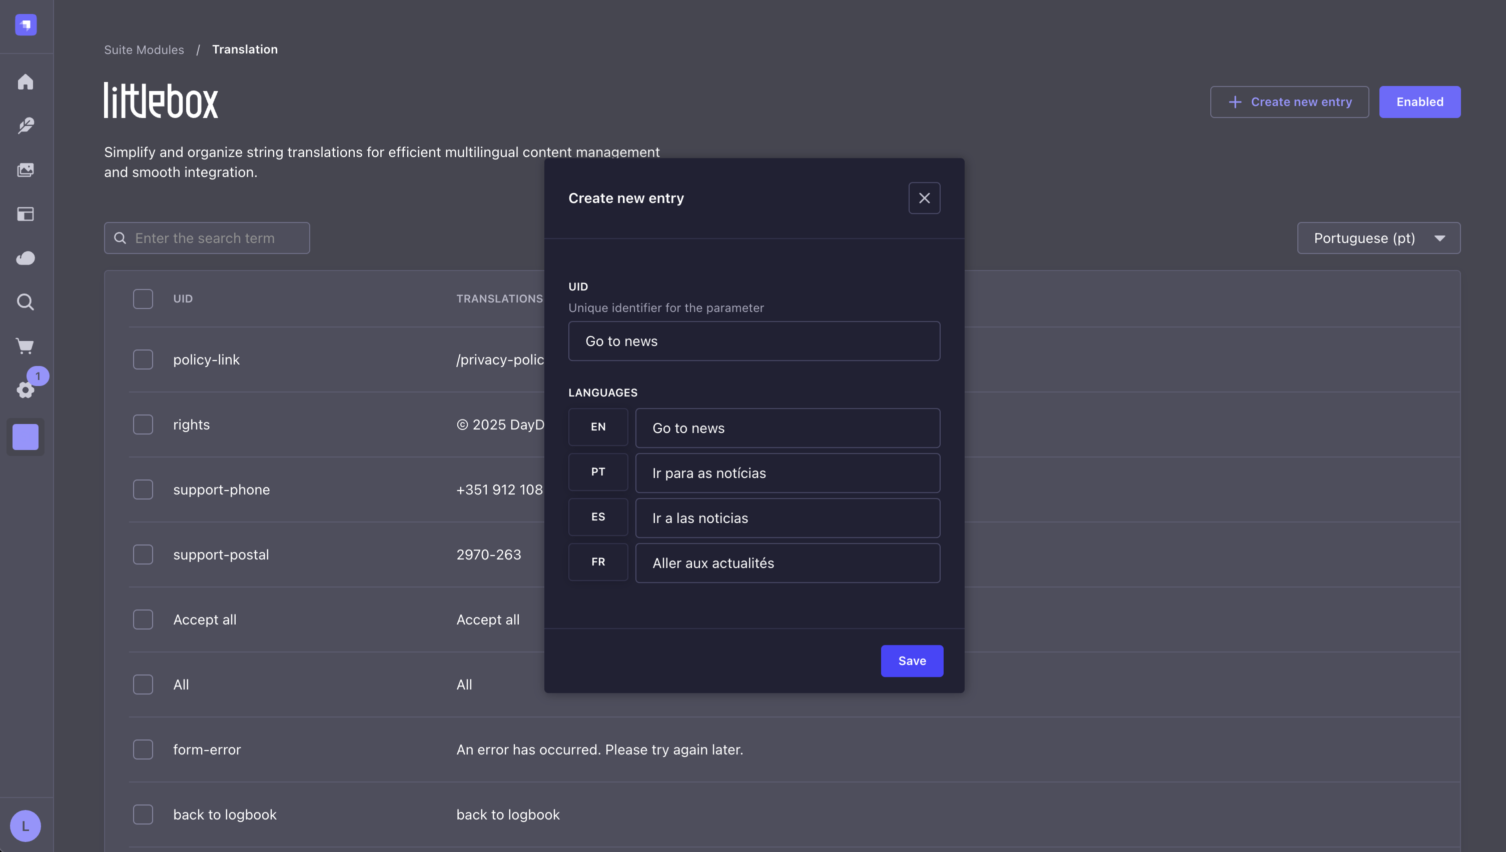Save the new translation entry
The width and height of the screenshot is (1506, 852).
(x=912, y=660)
